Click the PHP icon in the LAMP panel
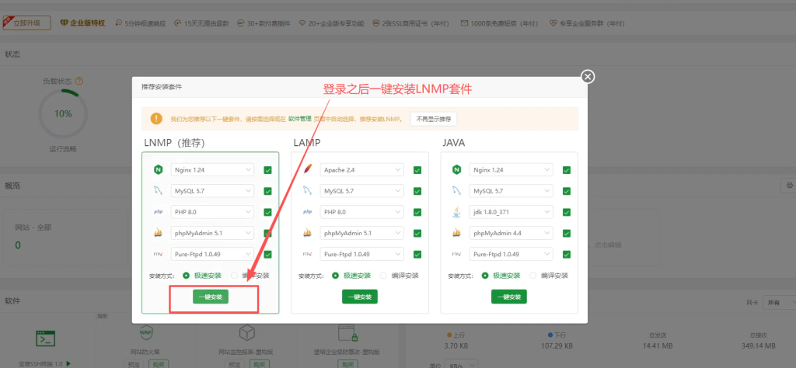Image resolution: width=796 pixels, height=368 pixels. coord(307,212)
